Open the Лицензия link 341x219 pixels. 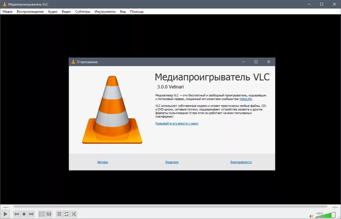172,162
